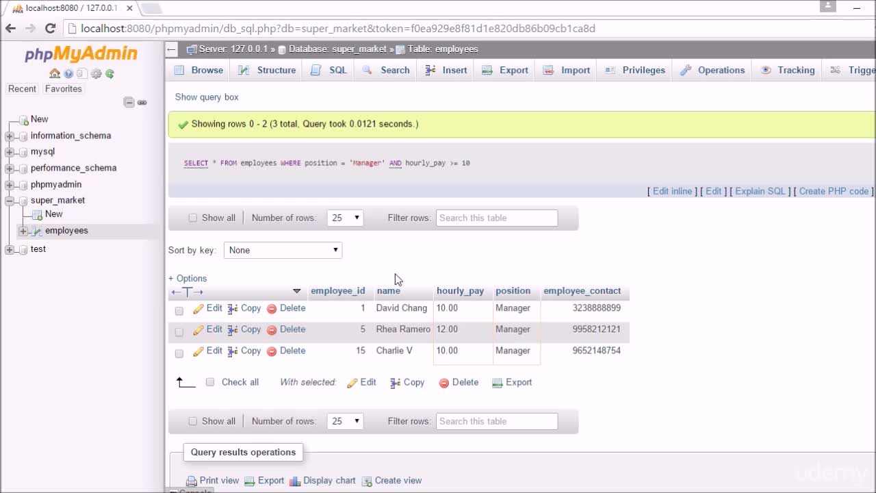This screenshot has width=876, height=493.
Task: Open upper Number of rows dropdown
Action: pos(345,218)
